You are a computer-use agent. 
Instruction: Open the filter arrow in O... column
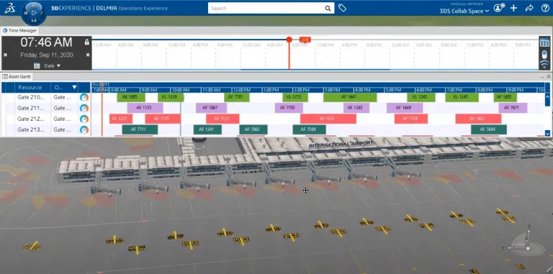[x=74, y=87]
